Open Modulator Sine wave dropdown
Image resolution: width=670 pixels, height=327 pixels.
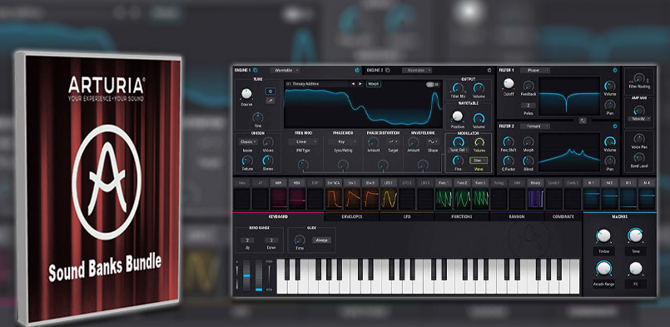[479, 161]
